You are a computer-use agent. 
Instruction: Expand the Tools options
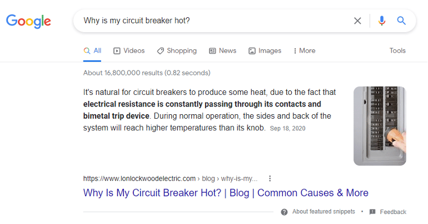[397, 51]
